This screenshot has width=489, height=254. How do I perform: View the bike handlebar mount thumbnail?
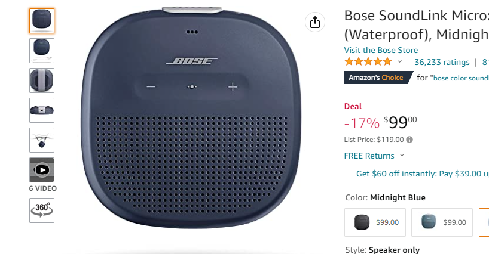click(x=42, y=140)
